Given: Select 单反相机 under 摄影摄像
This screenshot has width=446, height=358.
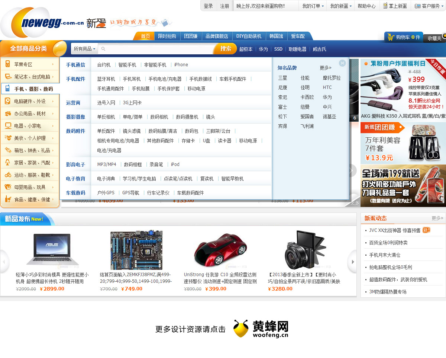Looking at the screenshot, I should click(x=106, y=117).
